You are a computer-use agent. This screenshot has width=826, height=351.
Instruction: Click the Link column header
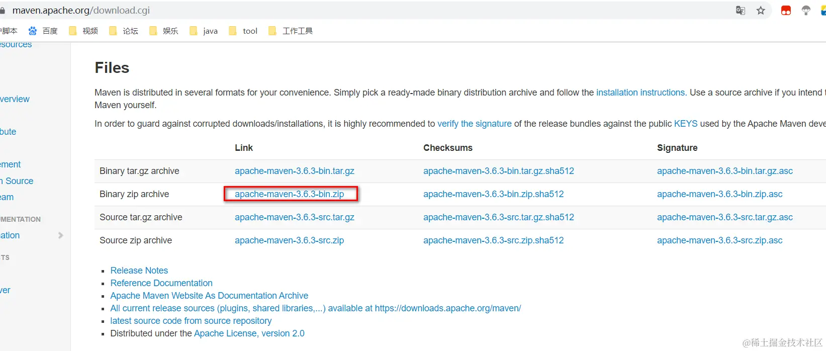244,148
